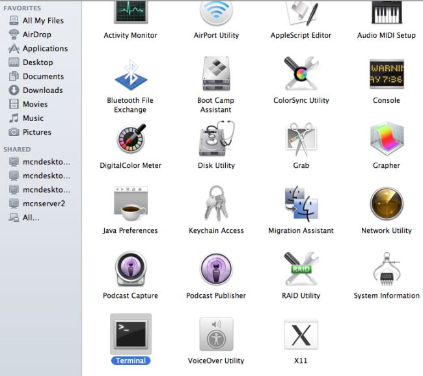Click the VoiceOver Utility label
This screenshot has height=376, width=423.
(216, 360)
